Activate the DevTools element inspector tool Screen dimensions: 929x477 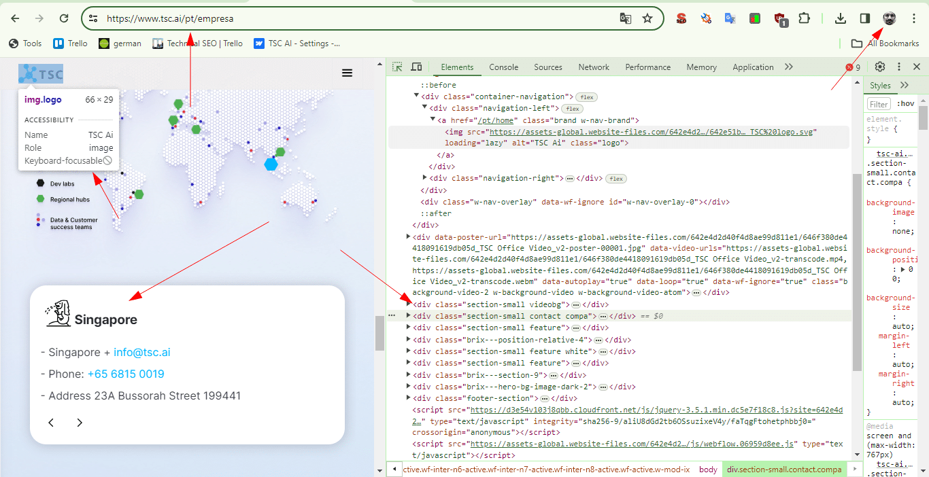coord(397,67)
